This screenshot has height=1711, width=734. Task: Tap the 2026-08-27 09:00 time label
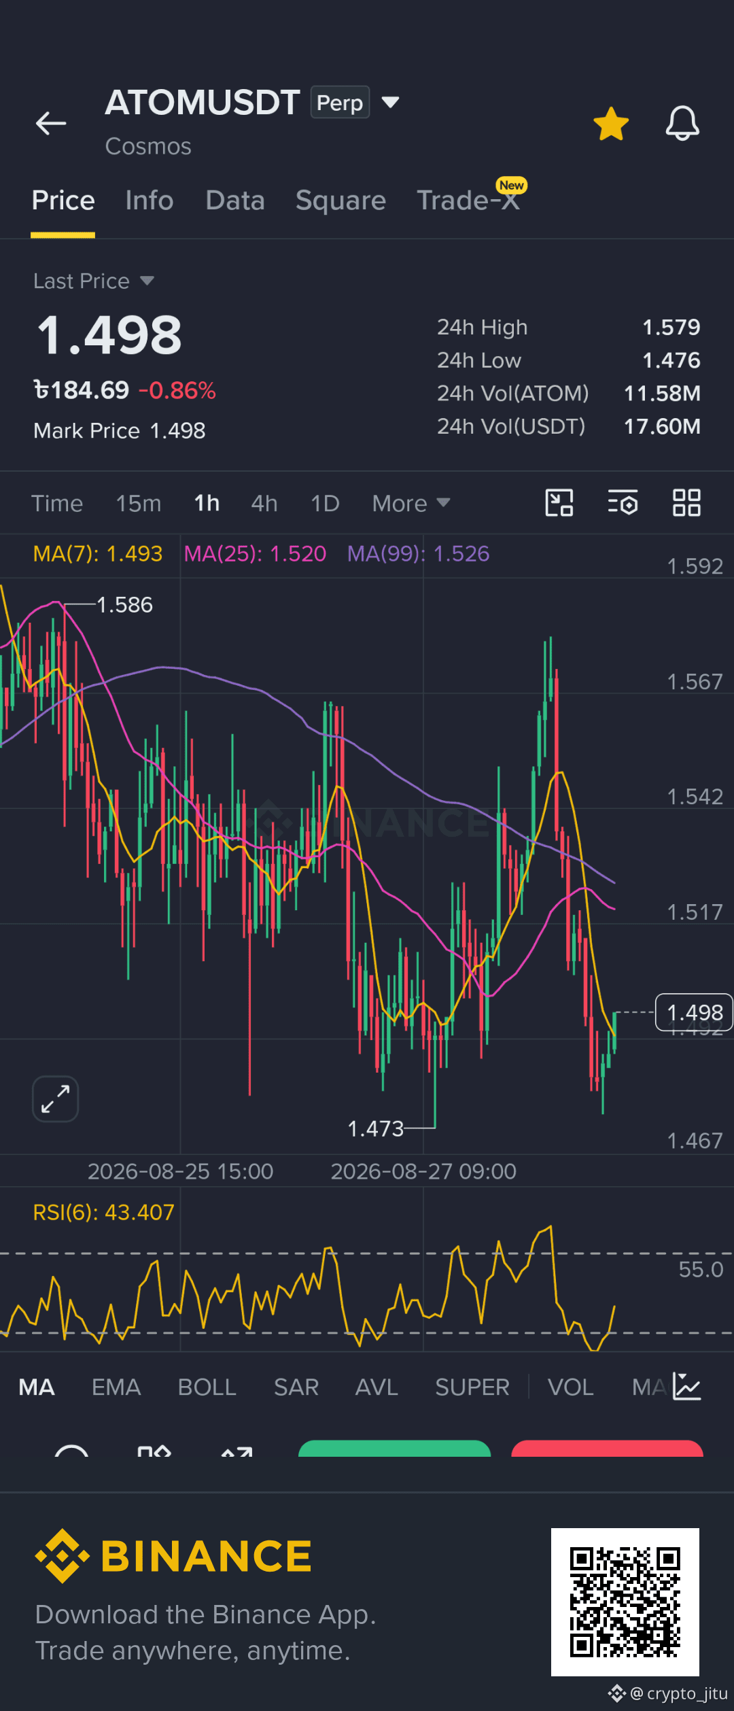423,1171
